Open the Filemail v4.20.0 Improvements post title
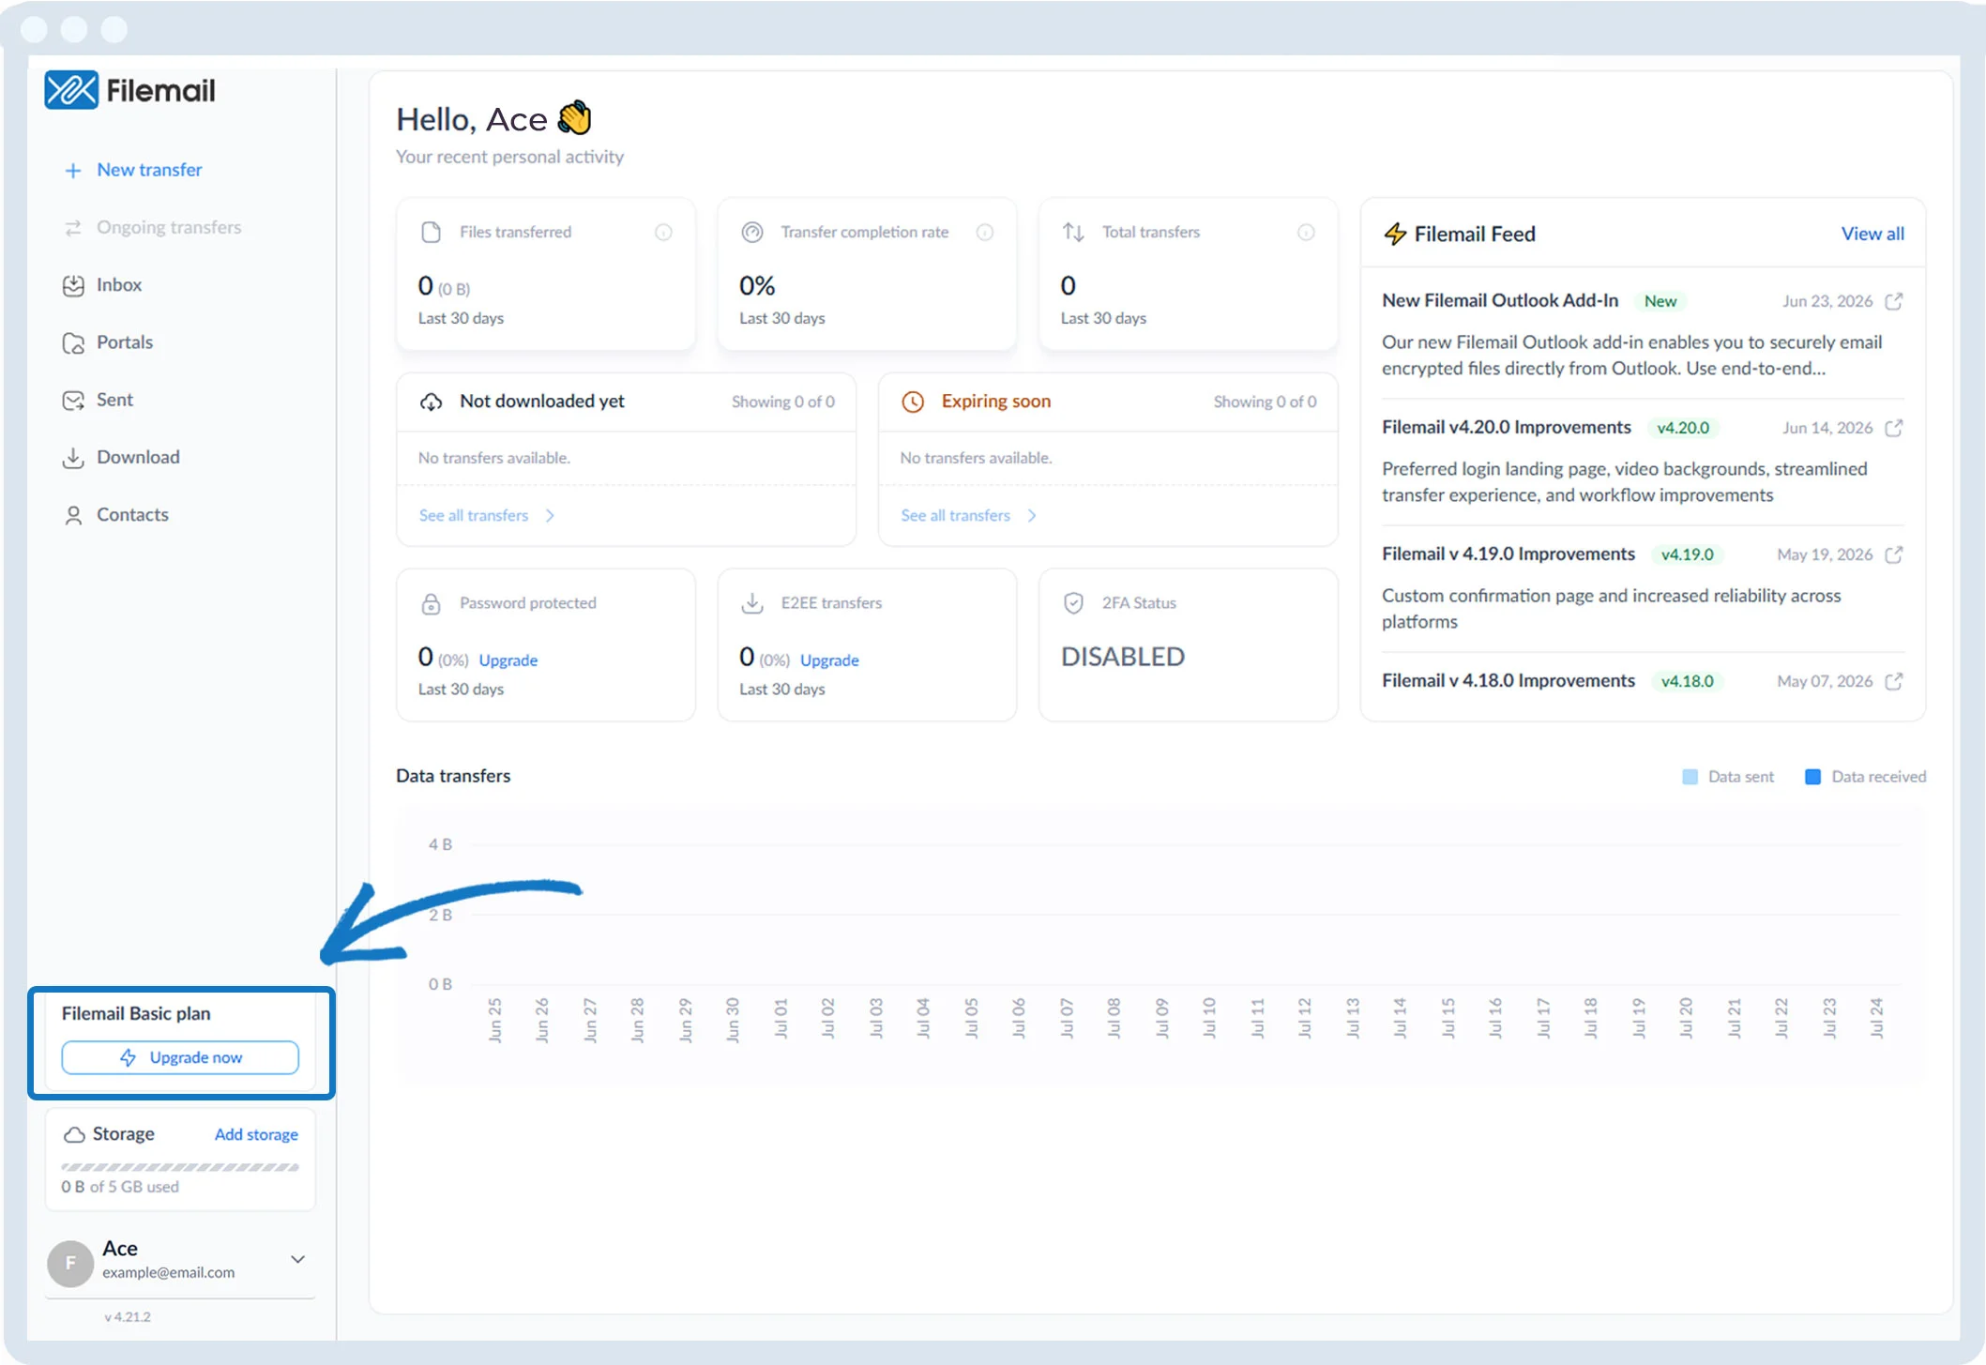Screen dimensions: 1986x1365 pos(1507,427)
